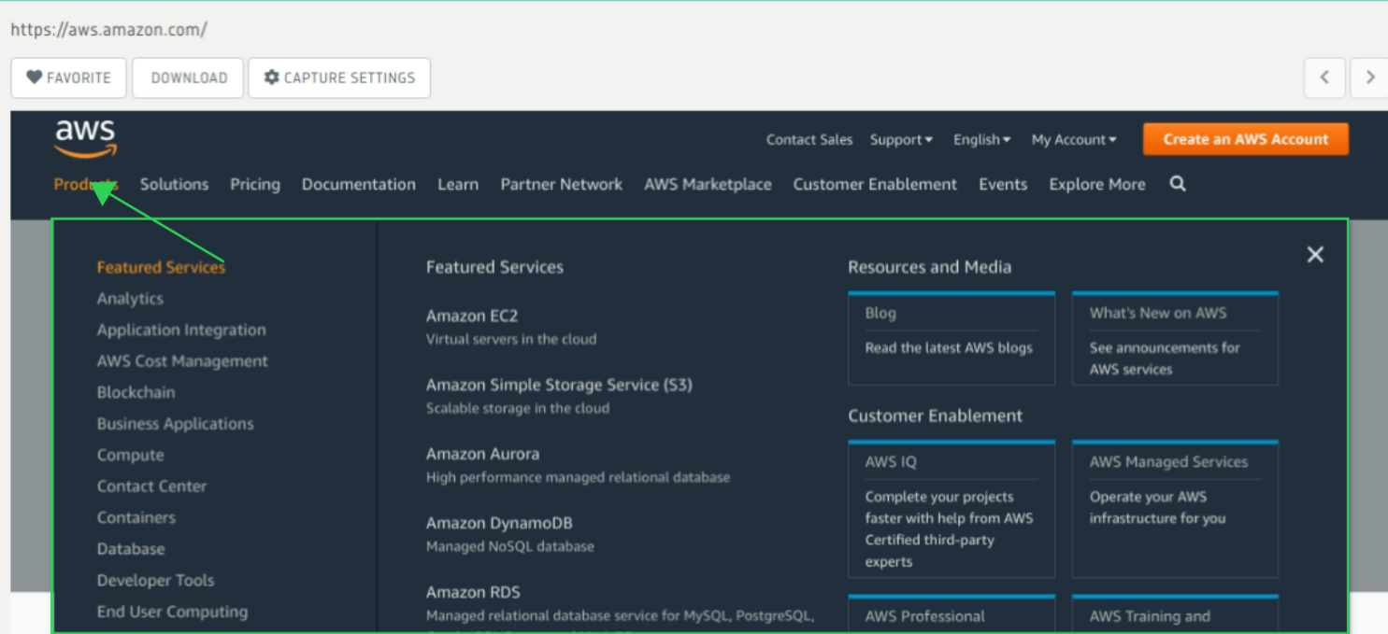Viewport: 1388px width, 634px height.
Task: Select the Database category
Action: pos(131,549)
